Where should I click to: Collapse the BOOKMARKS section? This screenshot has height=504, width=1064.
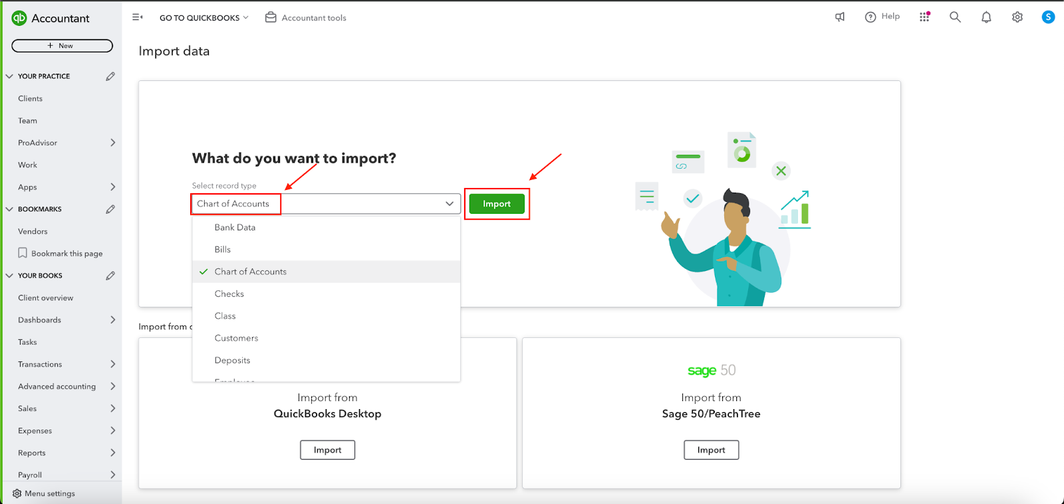[x=9, y=209]
